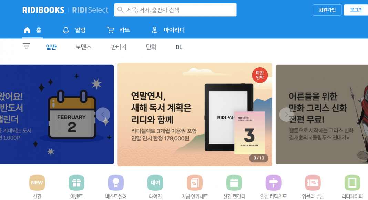
Task: Open the 신간 NEW icon
Action: (x=37, y=183)
